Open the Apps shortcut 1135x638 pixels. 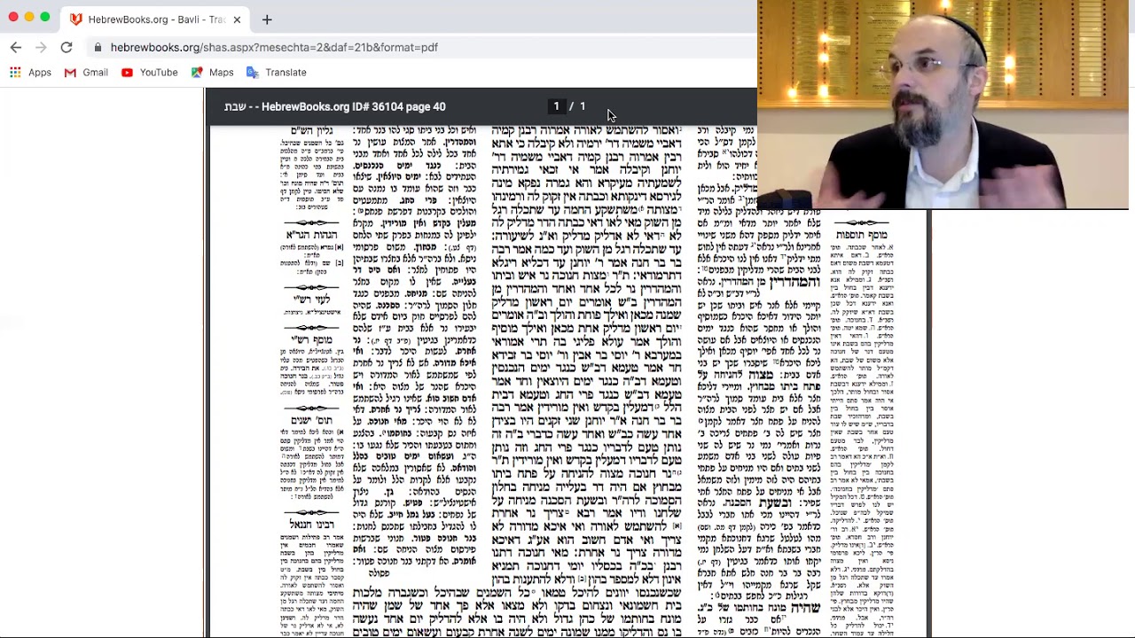30,73
